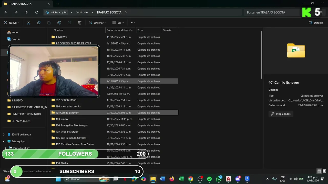Expand S24 FE de Novoa tree node
The height and width of the screenshot is (184, 328).
click(4, 134)
